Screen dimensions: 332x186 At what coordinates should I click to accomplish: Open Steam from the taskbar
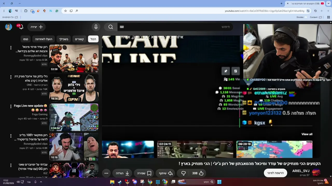[x=120, y=182]
